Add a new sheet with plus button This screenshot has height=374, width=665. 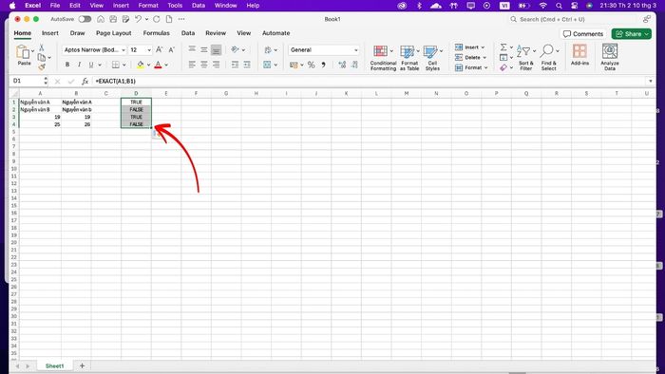pyautogui.click(x=82, y=366)
